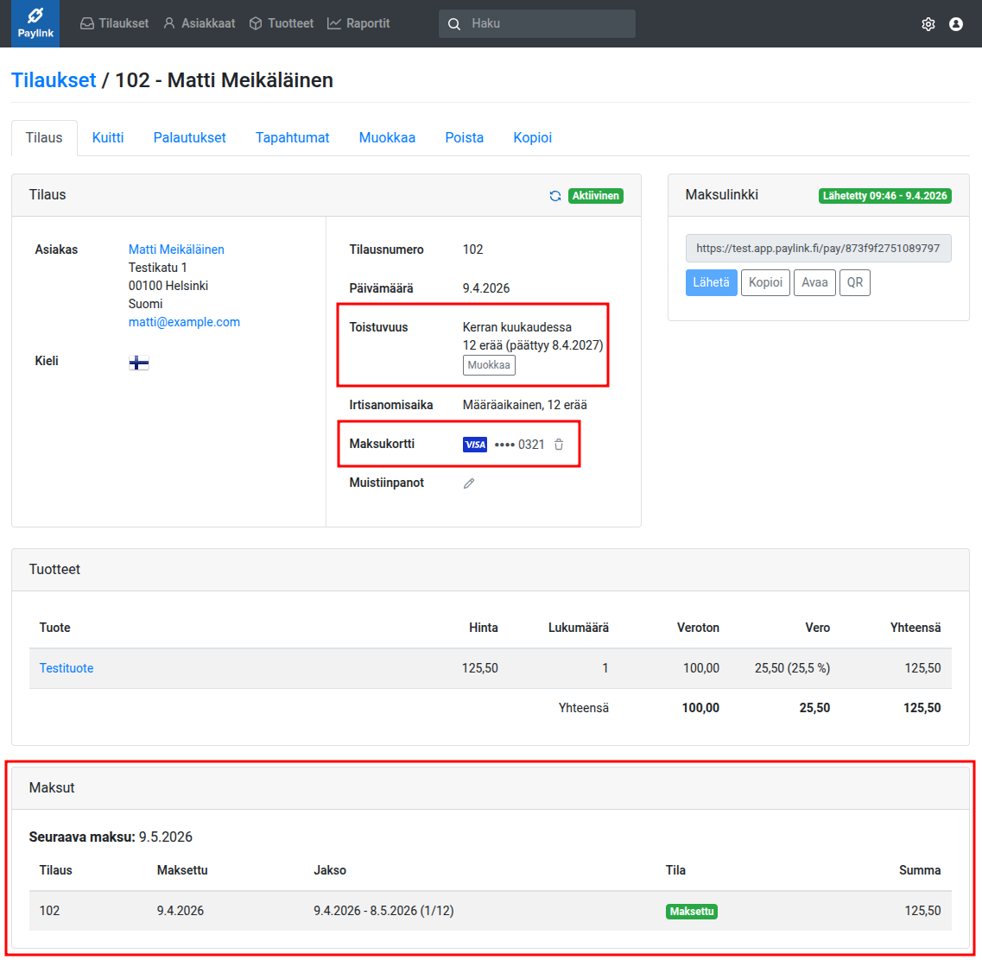Open the Tapahtumat tab
982x960 pixels.
(292, 137)
